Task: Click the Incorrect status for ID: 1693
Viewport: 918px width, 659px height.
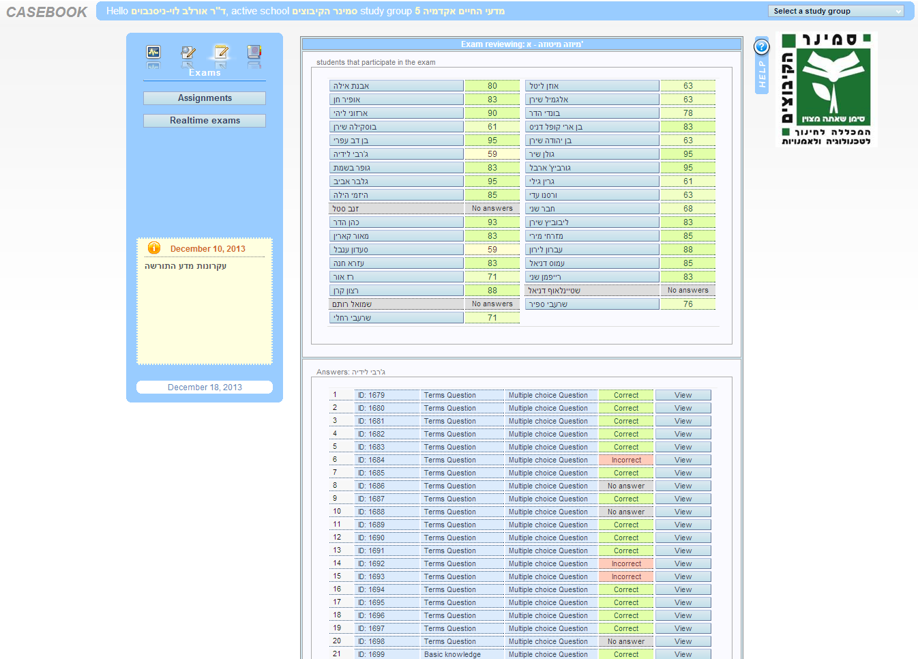Action: 626,576
